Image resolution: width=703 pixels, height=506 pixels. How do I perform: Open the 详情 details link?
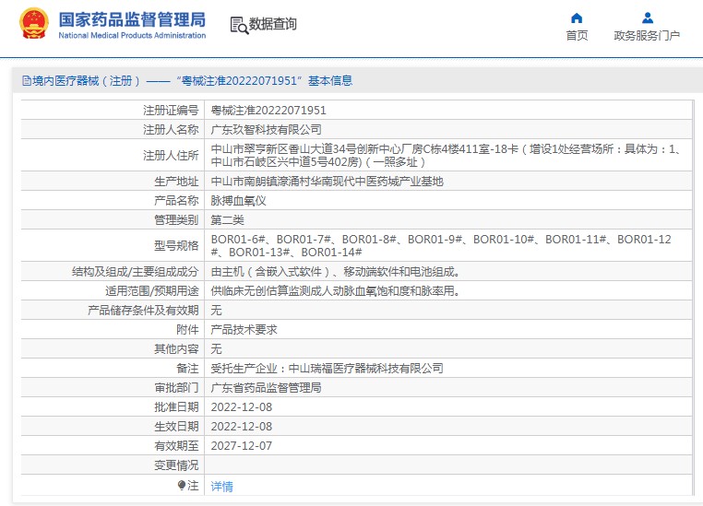[x=222, y=487]
